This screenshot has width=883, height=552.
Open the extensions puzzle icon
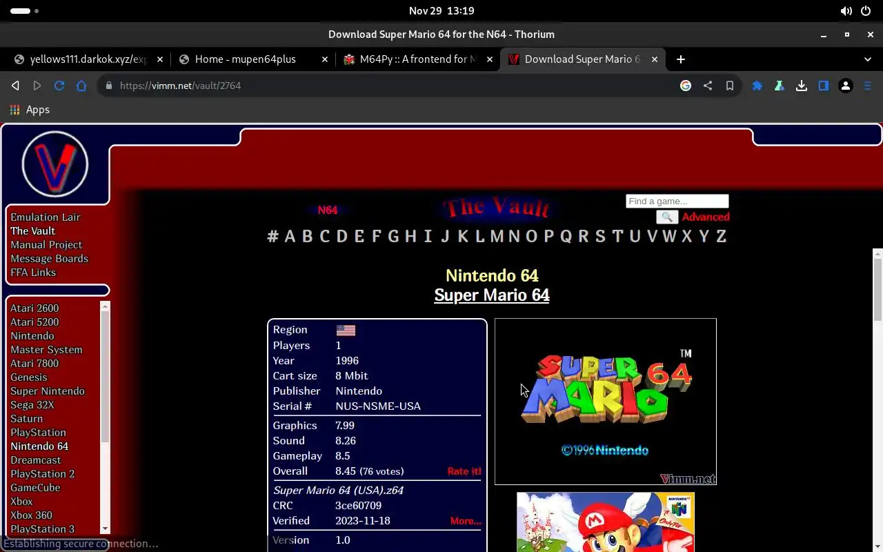pos(757,86)
